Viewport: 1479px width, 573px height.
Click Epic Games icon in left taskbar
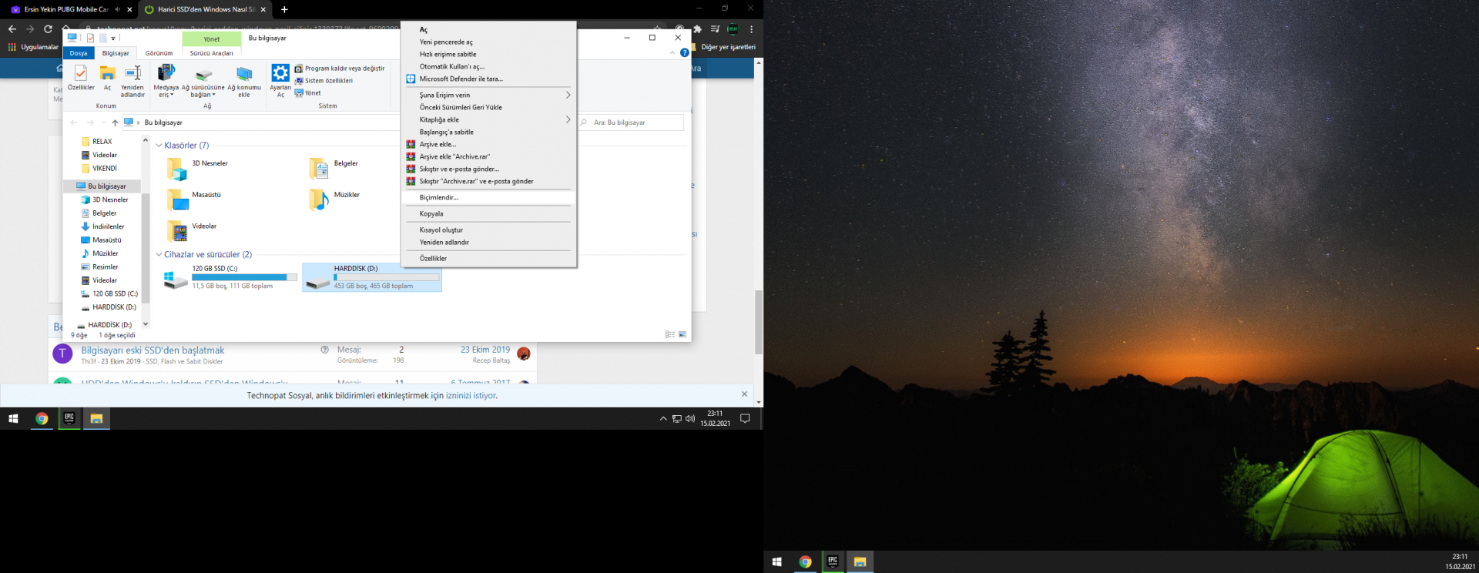[x=69, y=419]
